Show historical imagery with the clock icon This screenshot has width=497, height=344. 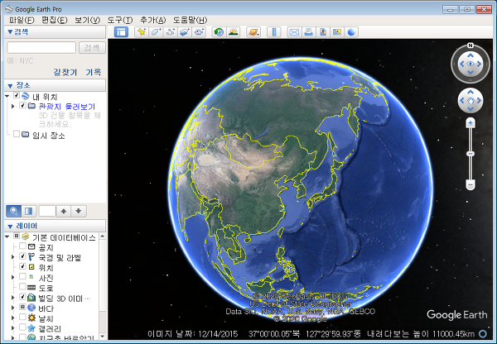(x=219, y=32)
